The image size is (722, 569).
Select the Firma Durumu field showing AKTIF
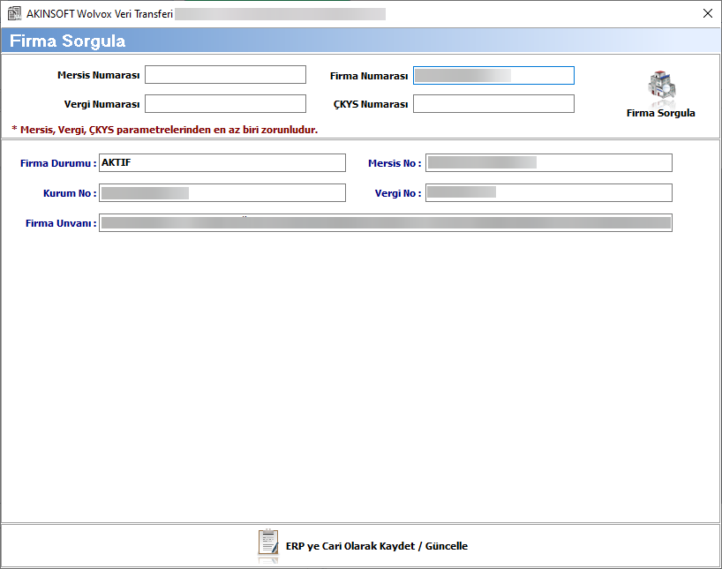(x=222, y=163)
